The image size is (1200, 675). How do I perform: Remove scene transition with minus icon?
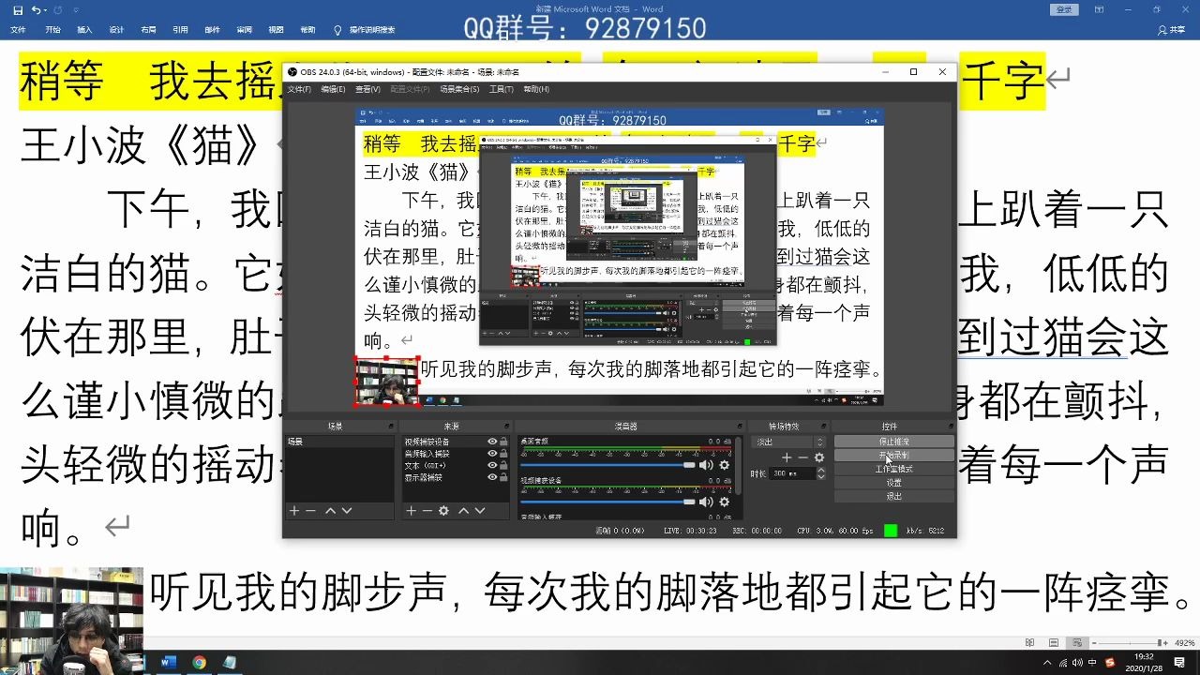tap(802, 457)
